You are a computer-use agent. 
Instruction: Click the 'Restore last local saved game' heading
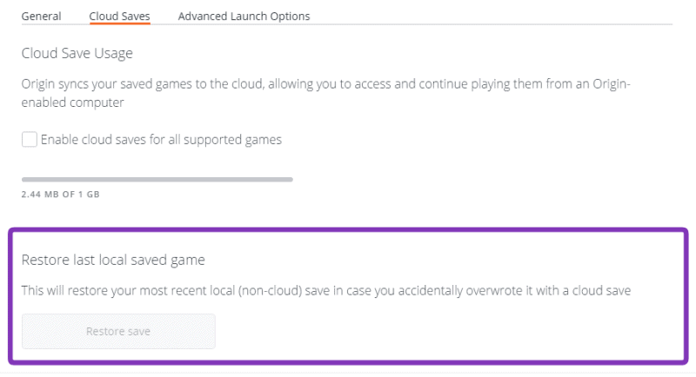(x=117, y=260)
